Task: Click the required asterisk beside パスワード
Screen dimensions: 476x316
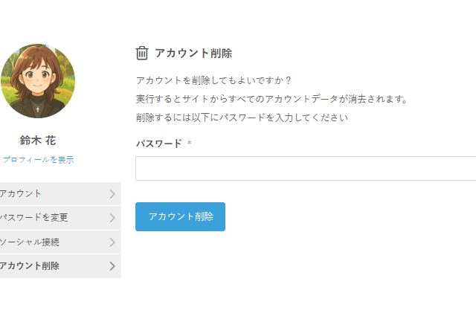Action: point(189,144)
